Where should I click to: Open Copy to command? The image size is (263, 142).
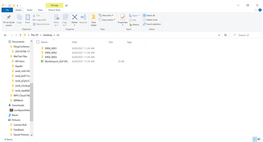point(65,20)
